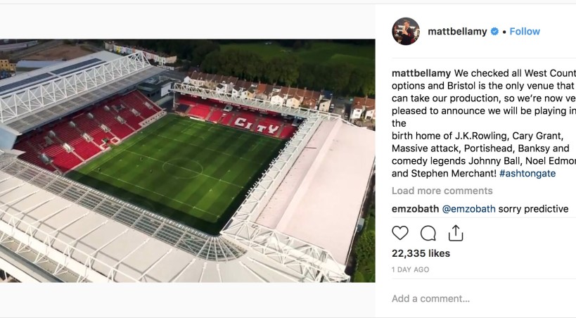Screen dimensions: 576x318
Task: Open commenter emzobath's bold username
Action: point(414,209)
